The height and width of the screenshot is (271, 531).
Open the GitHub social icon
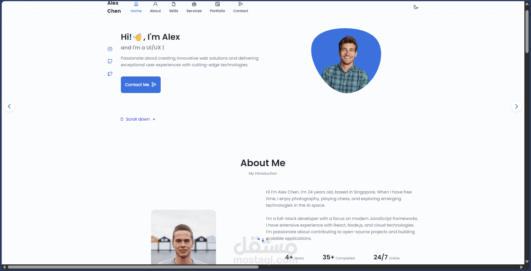[x=110, y=61]
